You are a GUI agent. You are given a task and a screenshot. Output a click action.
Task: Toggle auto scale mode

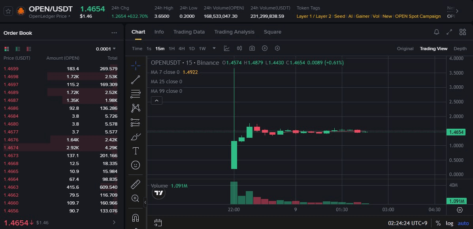pyautogui.click(x=464, y=223)
